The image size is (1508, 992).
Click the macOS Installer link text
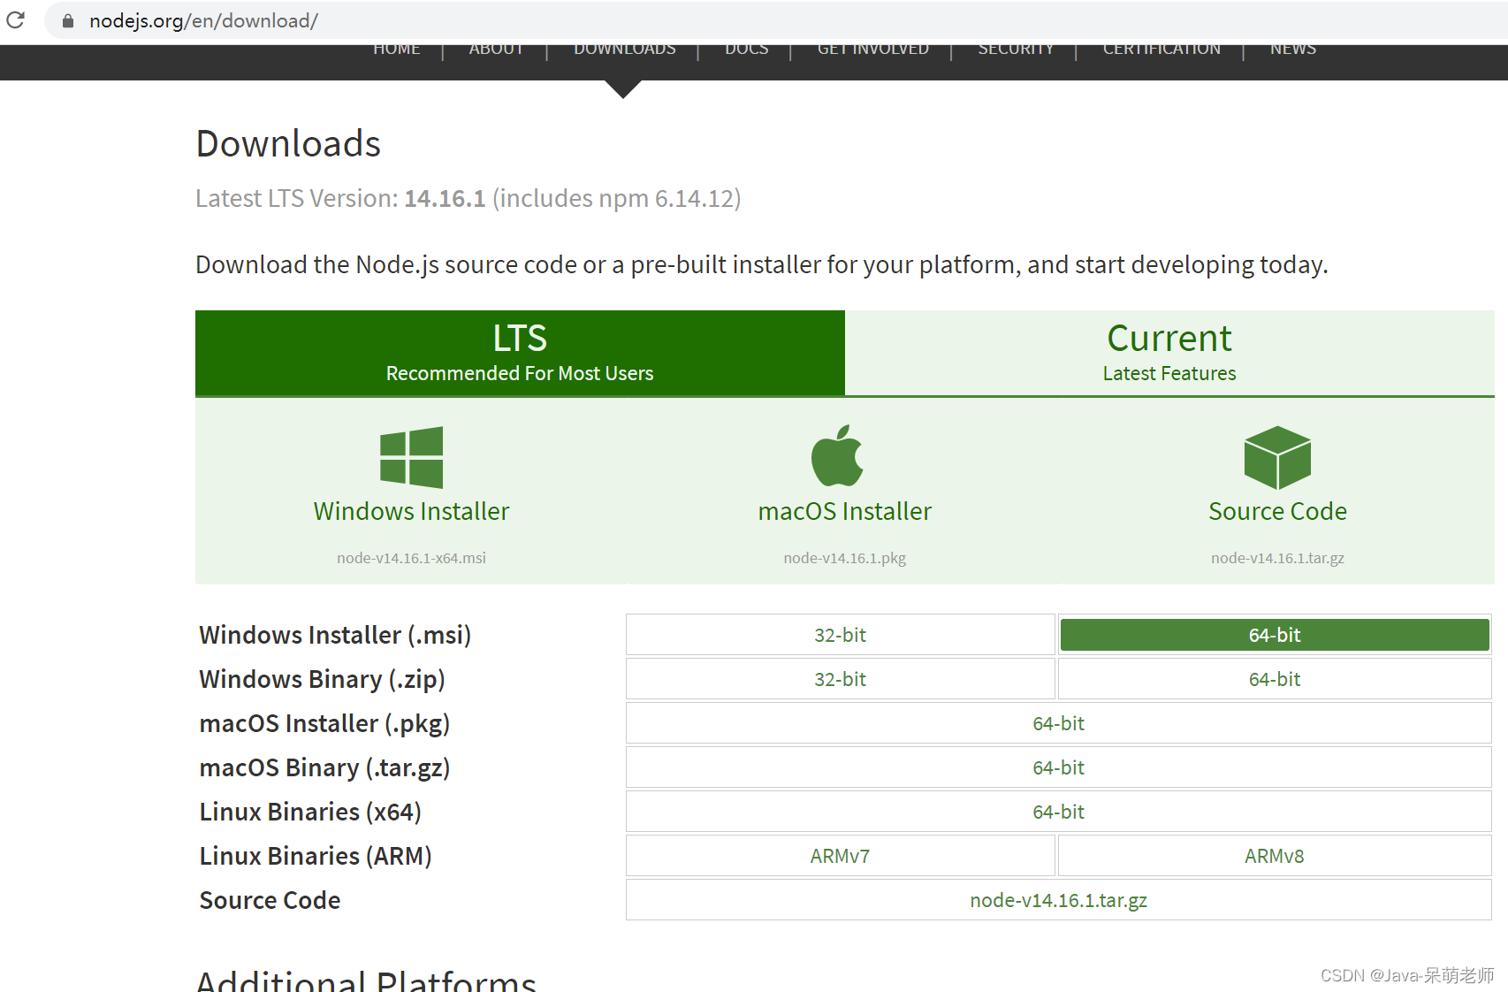click(x=845, y=511)
